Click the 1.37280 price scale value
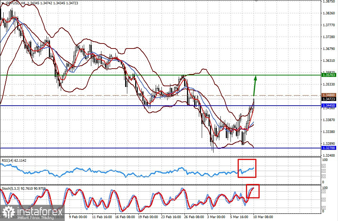Image resolution: width=338 pixels, height=221 pixels. [329, 37]
